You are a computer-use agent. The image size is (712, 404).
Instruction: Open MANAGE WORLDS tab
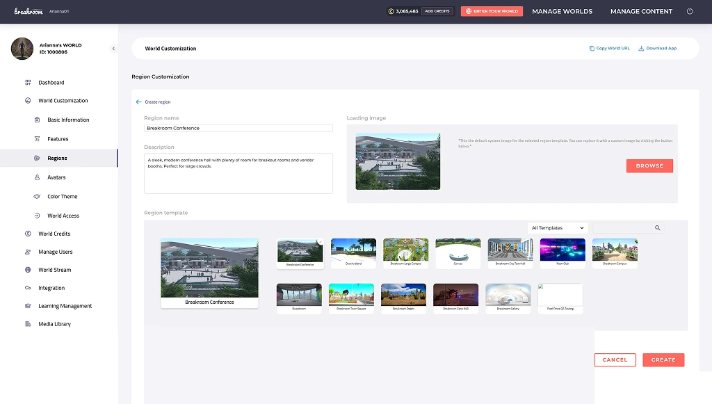pos(562,11)
